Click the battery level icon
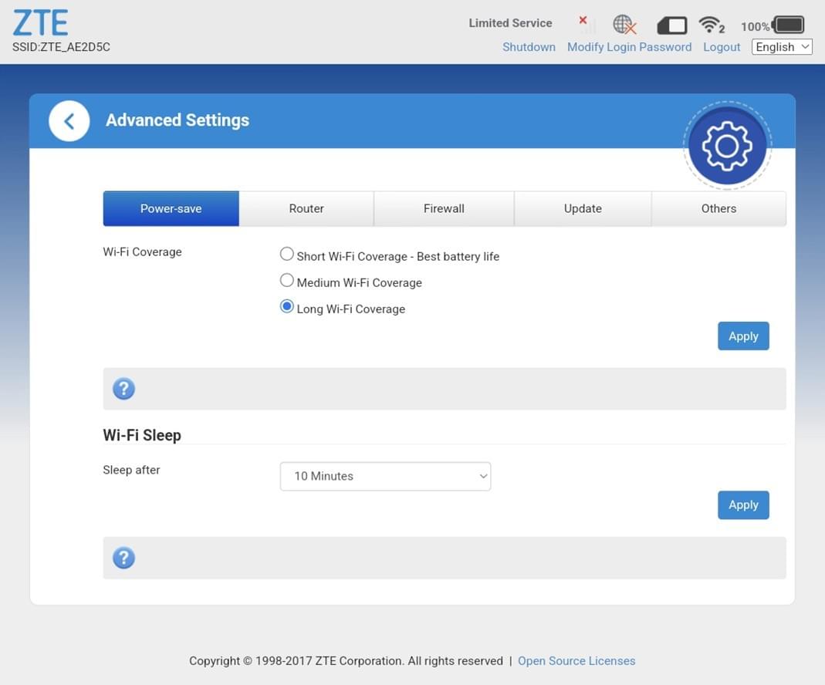Image resolution: width=825 pixels, height=685 pixels. [x=788, y=25]
